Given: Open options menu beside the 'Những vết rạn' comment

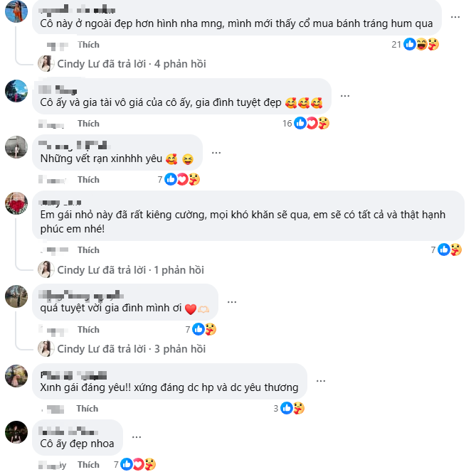Looking at the screenshot, I should click(216, 151).
